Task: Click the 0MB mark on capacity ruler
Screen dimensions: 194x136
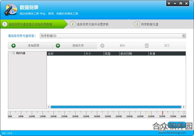Action: click(10, 117)
